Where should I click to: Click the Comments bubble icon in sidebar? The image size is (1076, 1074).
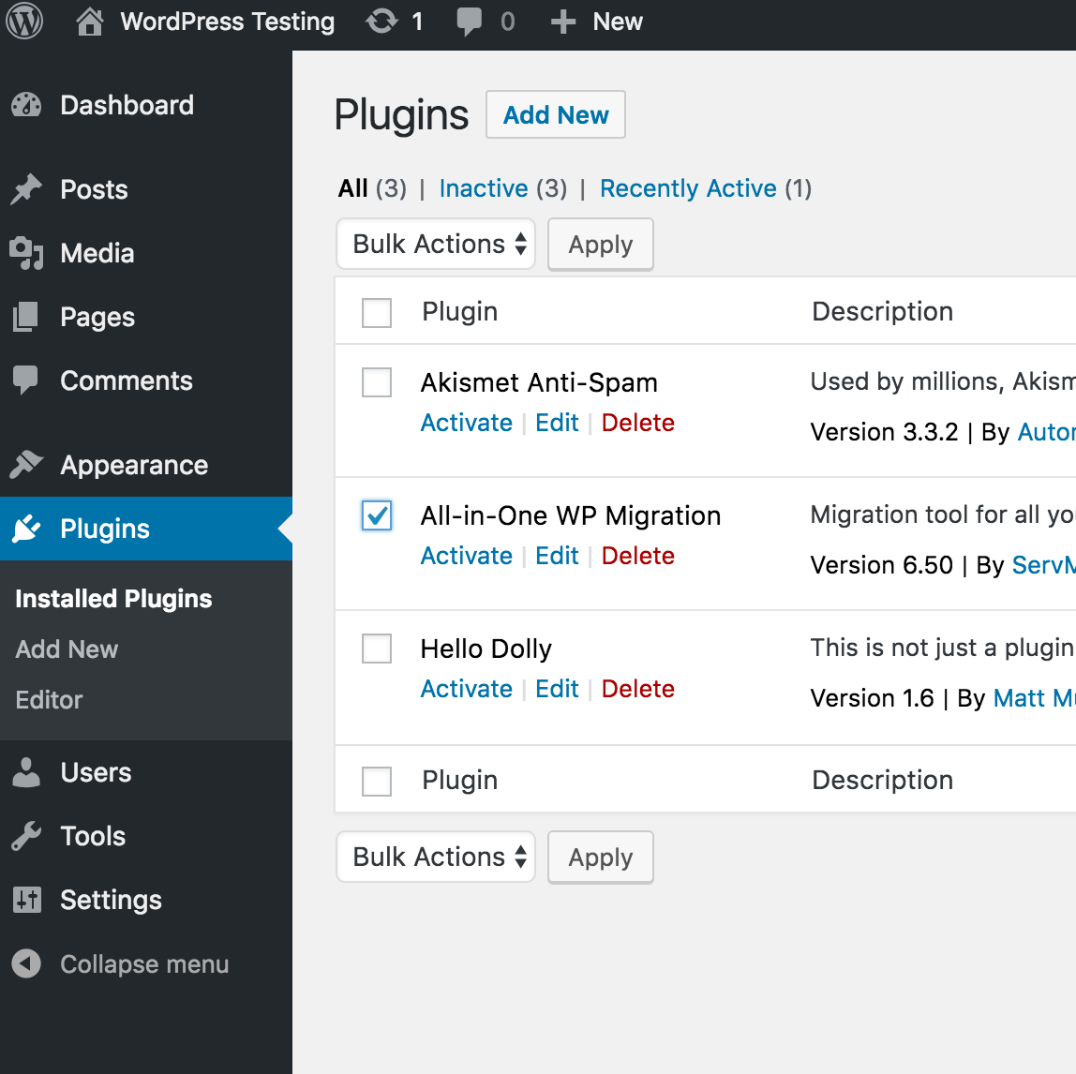point(26,380)
